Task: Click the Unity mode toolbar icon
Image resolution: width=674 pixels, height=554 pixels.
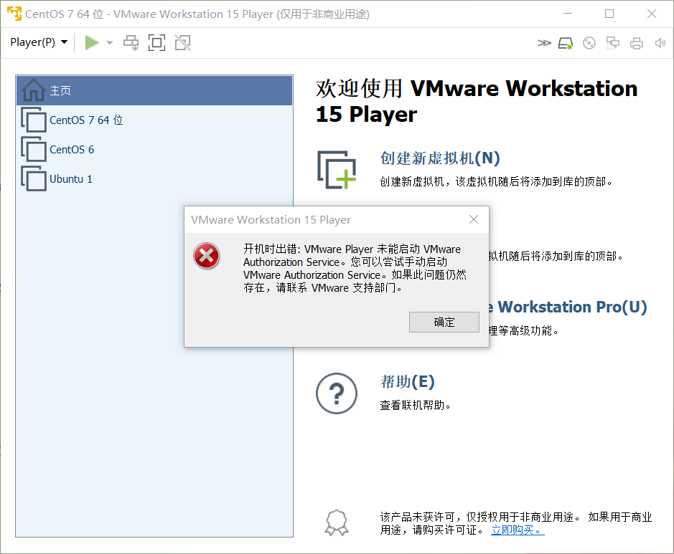Action: [x=183, y=42]
